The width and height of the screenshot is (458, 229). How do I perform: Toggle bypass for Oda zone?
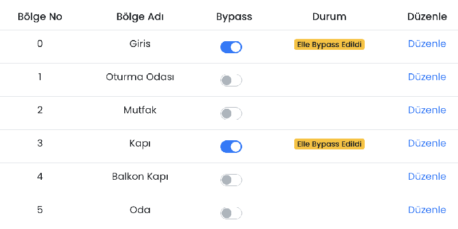231,213
